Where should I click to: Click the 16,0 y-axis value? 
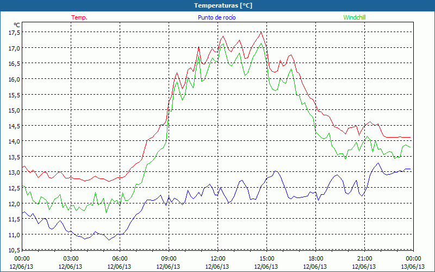15,79
